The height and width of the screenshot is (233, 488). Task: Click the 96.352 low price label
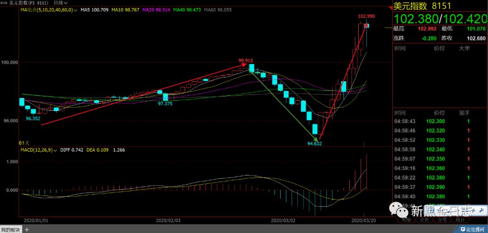pos(33,118)
